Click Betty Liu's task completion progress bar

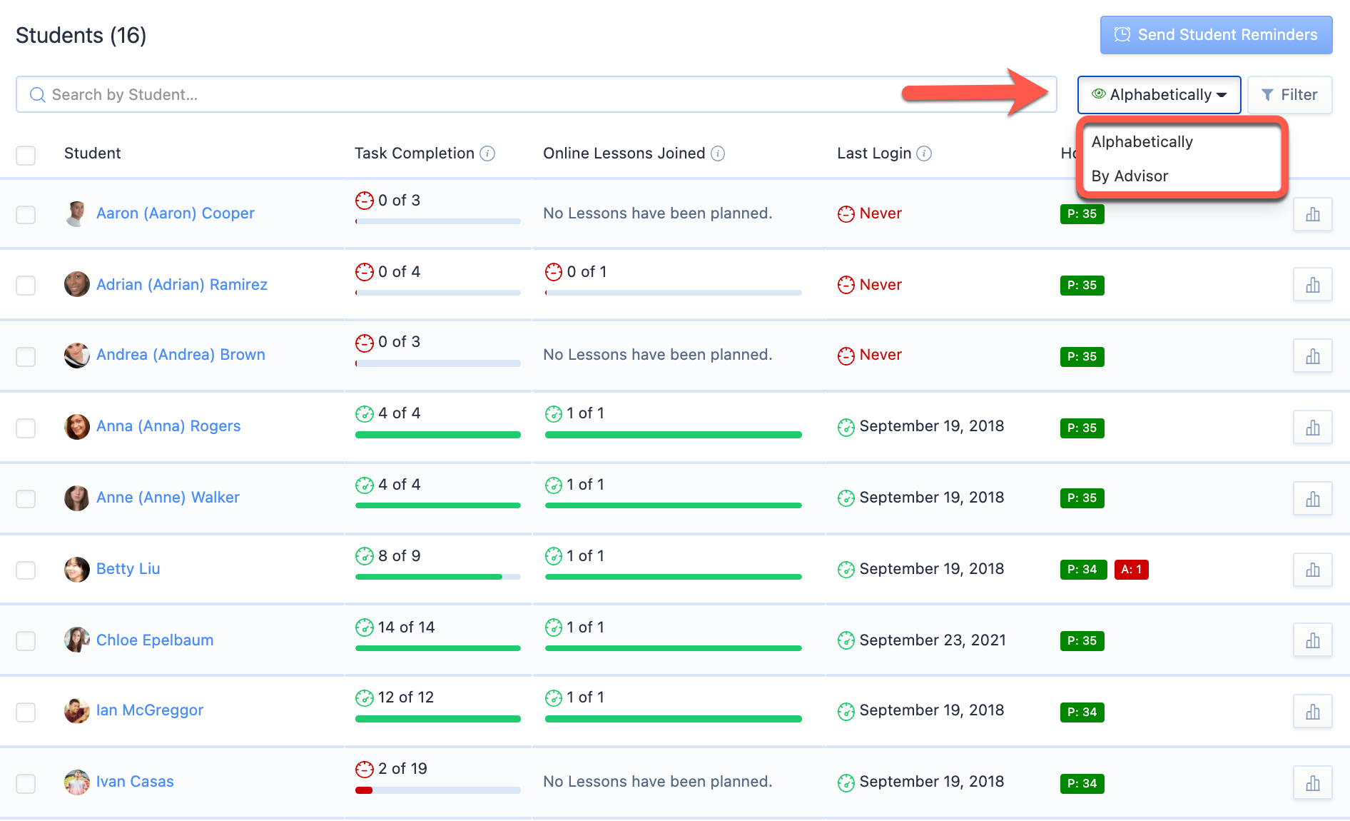(x=437, y=577)
